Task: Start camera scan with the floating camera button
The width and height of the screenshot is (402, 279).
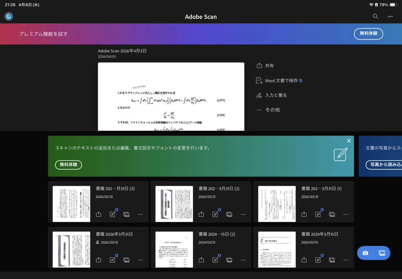Action: 365,253
